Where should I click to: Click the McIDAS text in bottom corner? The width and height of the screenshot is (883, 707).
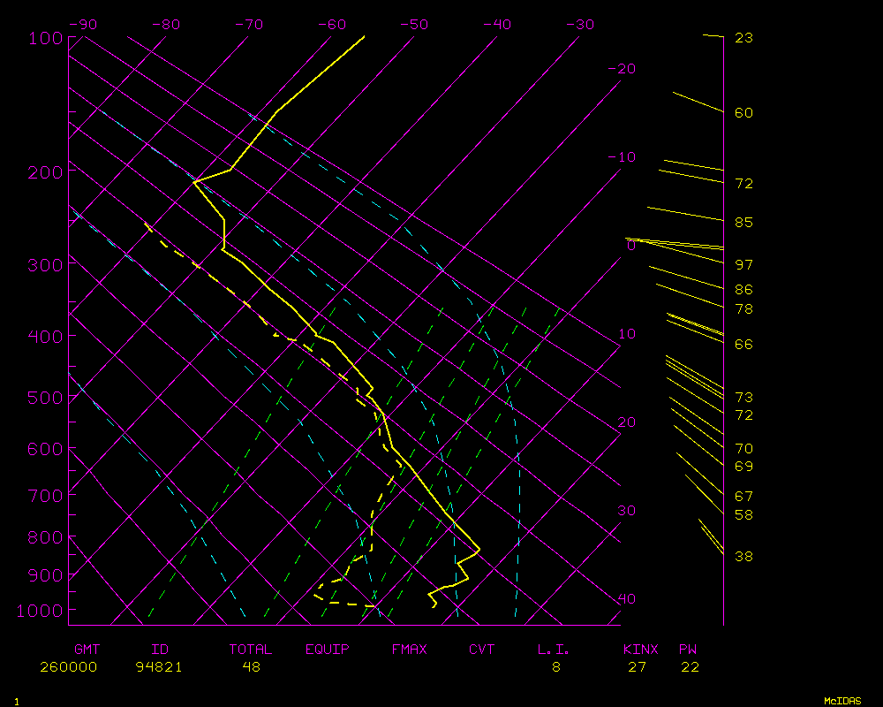point(842,700)
